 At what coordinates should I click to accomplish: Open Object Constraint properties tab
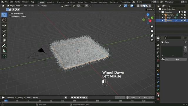pos(158,86)
